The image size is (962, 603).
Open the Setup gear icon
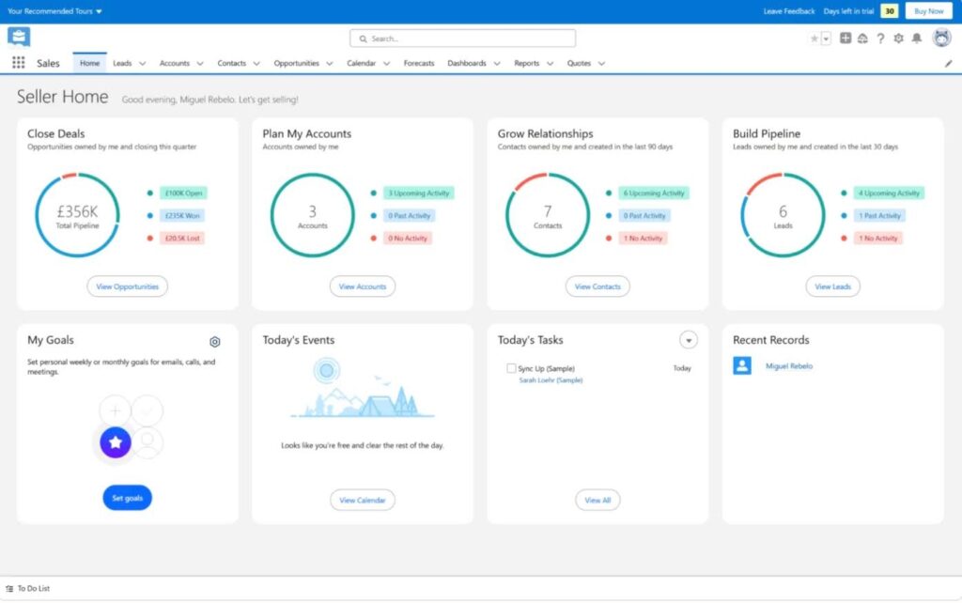[898, 39]
